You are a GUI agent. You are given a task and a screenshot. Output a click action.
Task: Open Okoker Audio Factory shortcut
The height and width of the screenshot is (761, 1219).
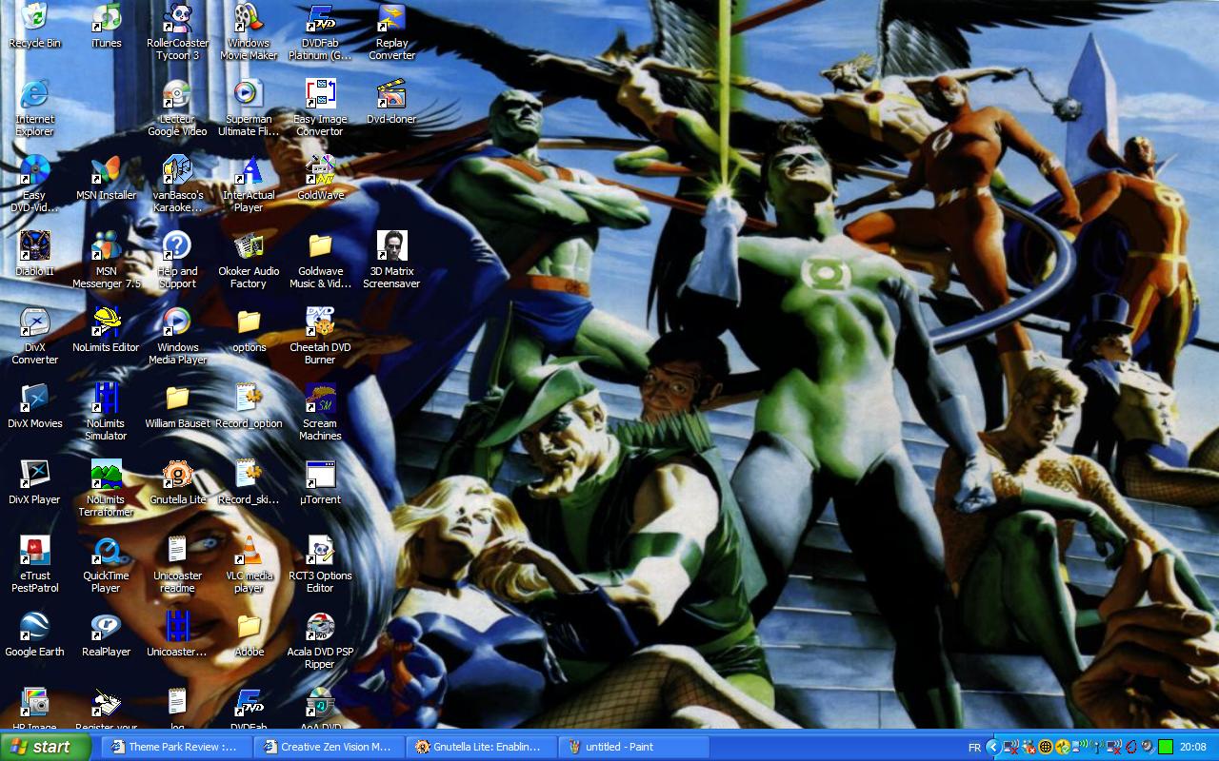[249, 260]
